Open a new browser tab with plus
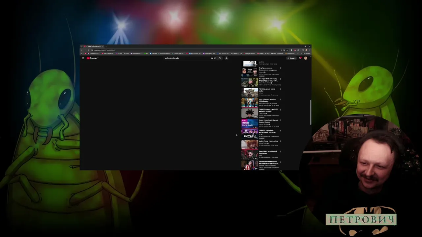This screenshot has width=422, height=237. pos(106,46)
